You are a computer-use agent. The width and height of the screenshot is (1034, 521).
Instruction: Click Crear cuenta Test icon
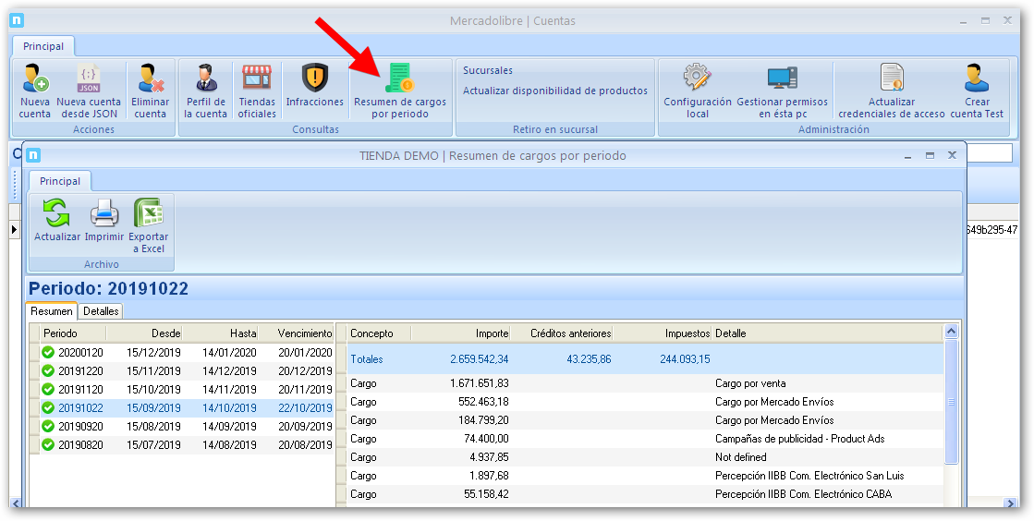tap(977, 79)
